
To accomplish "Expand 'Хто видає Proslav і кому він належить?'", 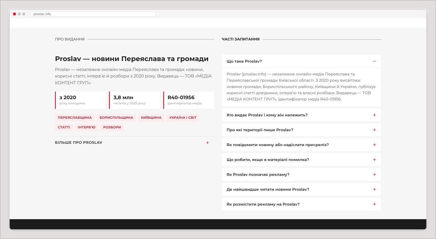I will 301,115.
